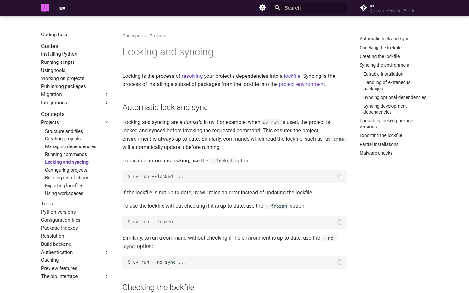Jump to Syncing optional dependencies

(x=395, y=97)
